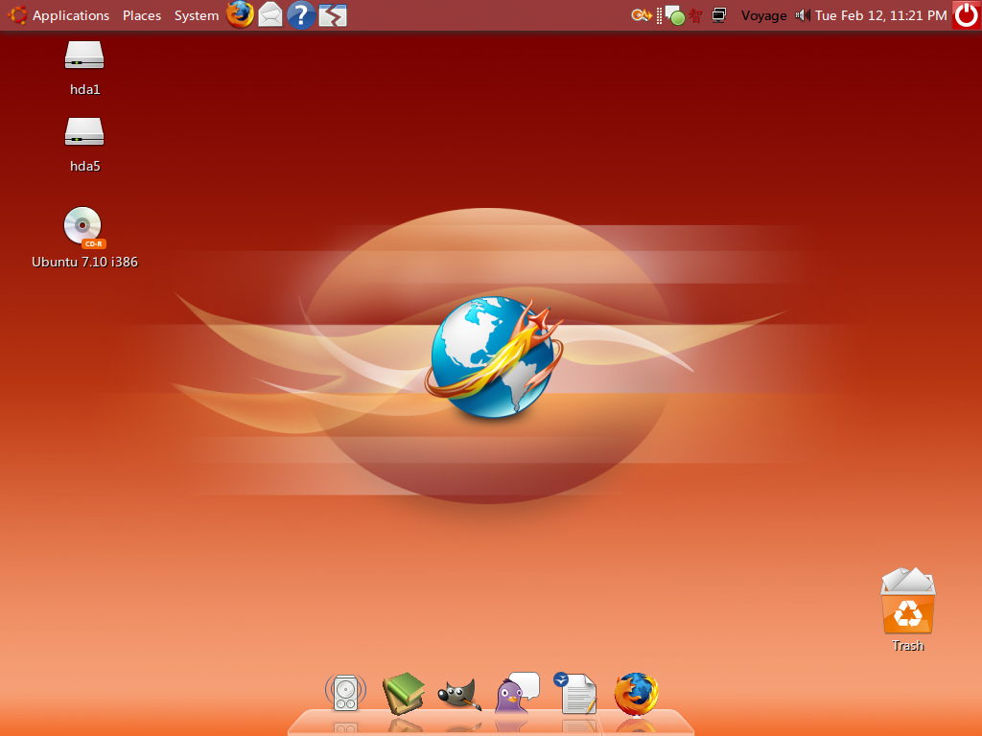Open the mail envelope launcher in panel
Screen dimensions: 982x736
[270, 15]
